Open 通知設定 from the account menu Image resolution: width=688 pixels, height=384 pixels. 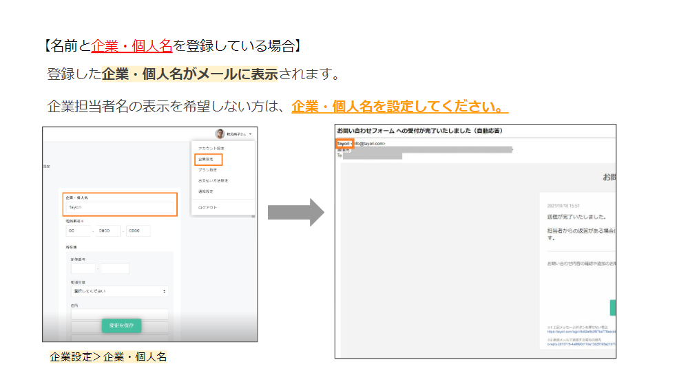[206, 191]
